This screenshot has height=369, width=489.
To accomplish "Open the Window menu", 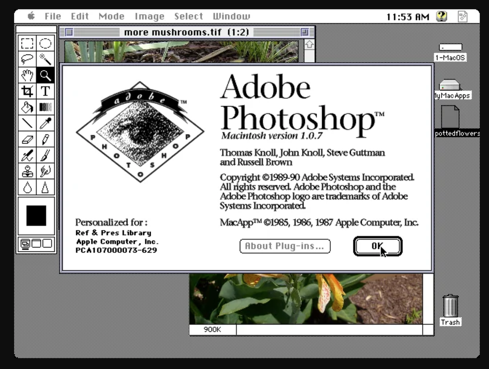I will pyautogui.click(x=231, y=16).
